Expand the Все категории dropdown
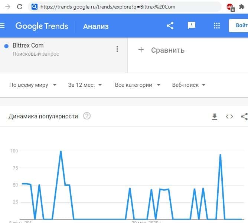This screenshot has height=223, width=248. click(137, 85)
